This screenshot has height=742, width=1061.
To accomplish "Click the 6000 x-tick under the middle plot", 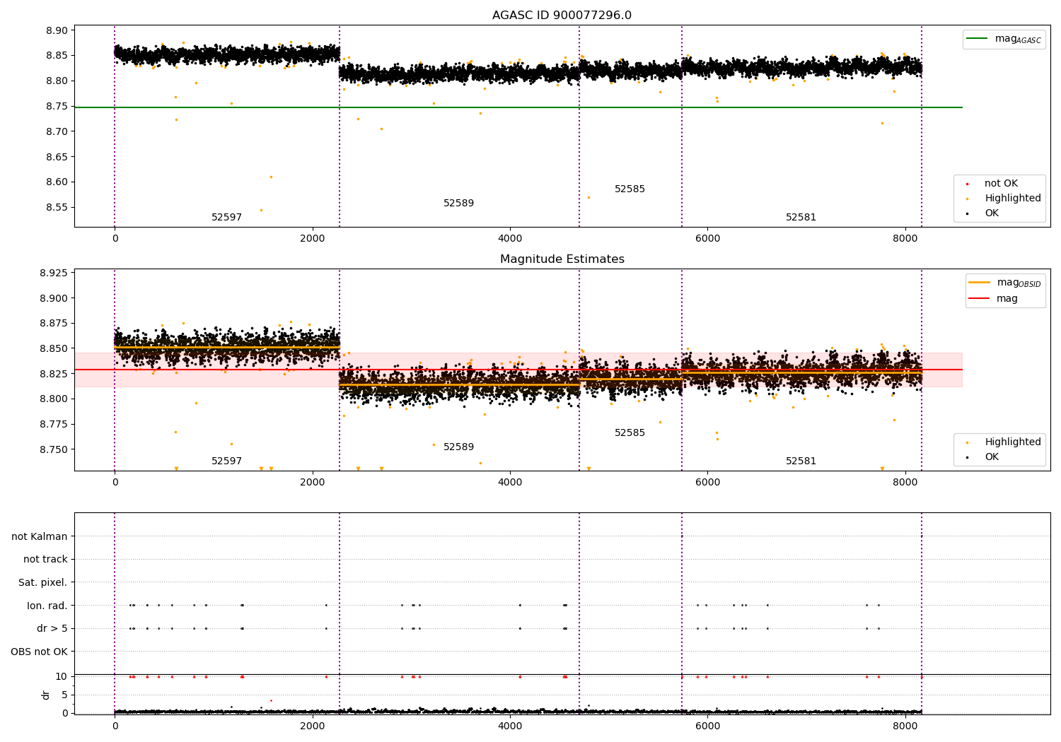I will pos(707,483).
